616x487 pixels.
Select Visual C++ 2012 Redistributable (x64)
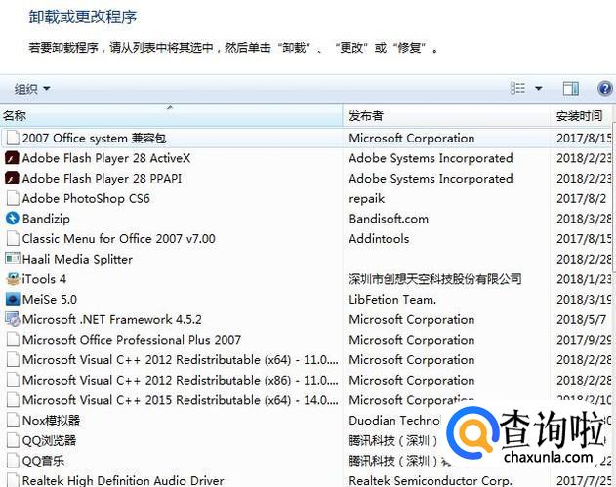click(x=180, y=360)
